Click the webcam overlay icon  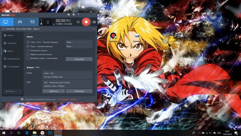point(48,22)
